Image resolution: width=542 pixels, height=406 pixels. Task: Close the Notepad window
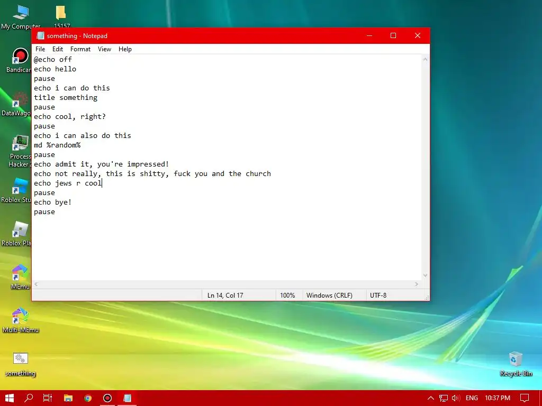418,35
